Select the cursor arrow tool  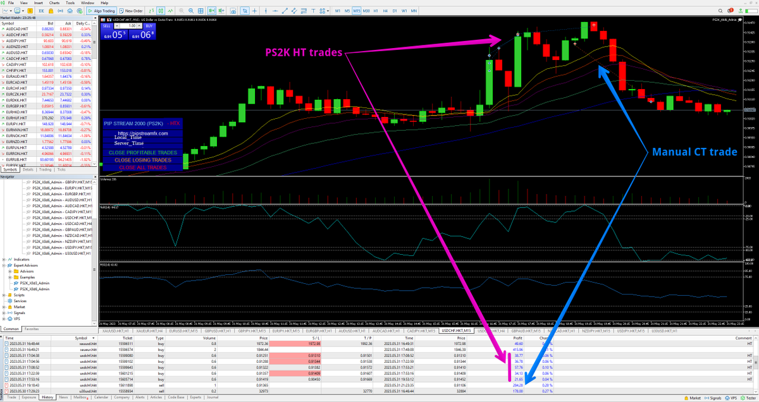point(245,11)
